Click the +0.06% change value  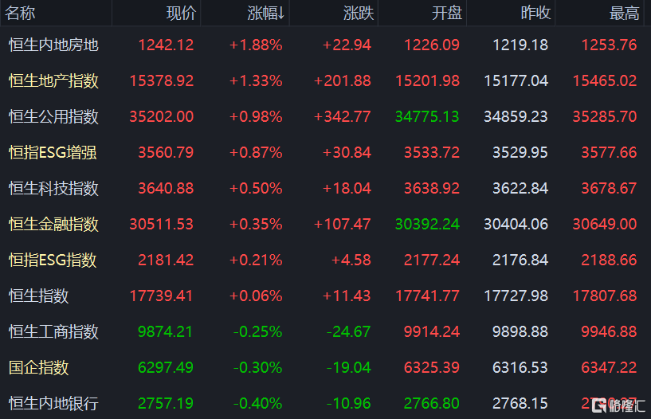(x=256, y=296)
